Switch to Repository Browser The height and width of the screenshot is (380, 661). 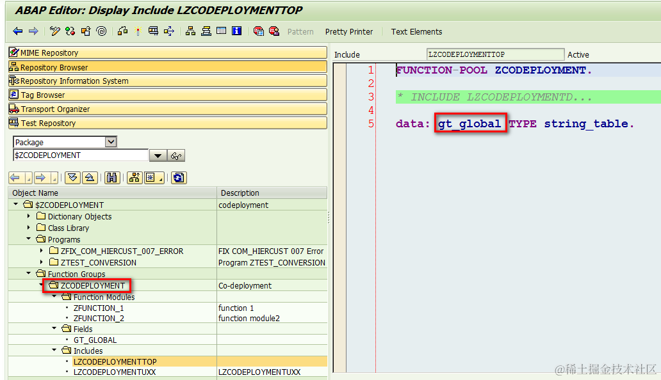[x=167, y=67]
